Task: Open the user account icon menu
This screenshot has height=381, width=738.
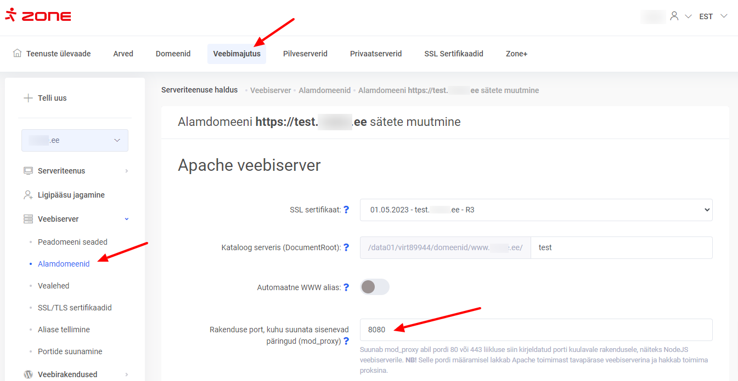Action: pyautogui.click(x=674, y=16)
